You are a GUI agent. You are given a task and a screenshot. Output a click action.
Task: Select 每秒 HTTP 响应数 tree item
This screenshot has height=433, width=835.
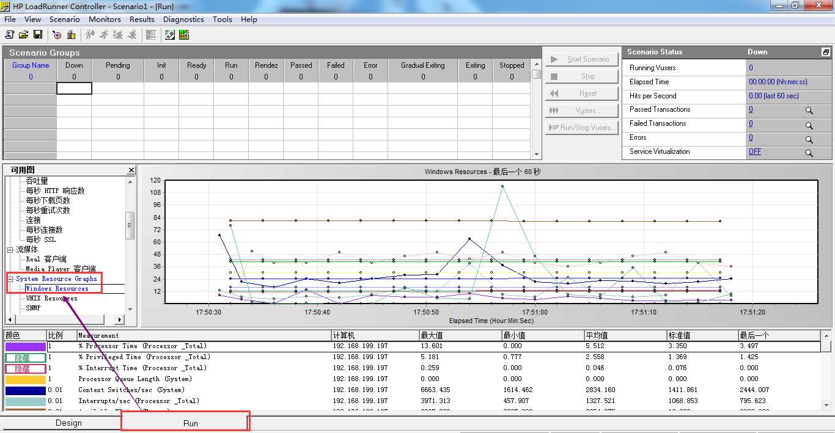55,191
